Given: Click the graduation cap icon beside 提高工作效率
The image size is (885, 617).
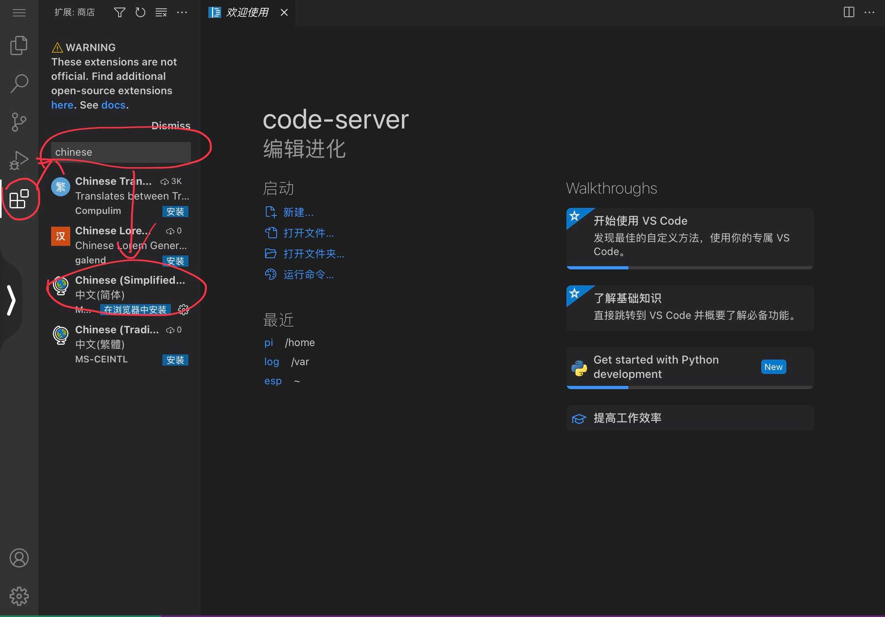Looking at the screenshot, I should (579, 418).
